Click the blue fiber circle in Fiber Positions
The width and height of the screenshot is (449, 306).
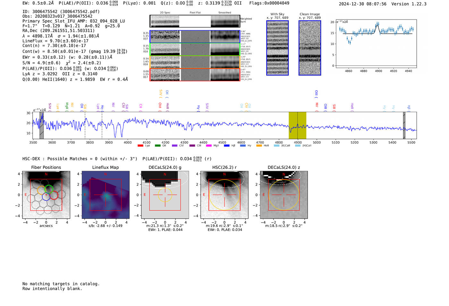point(46,197)
